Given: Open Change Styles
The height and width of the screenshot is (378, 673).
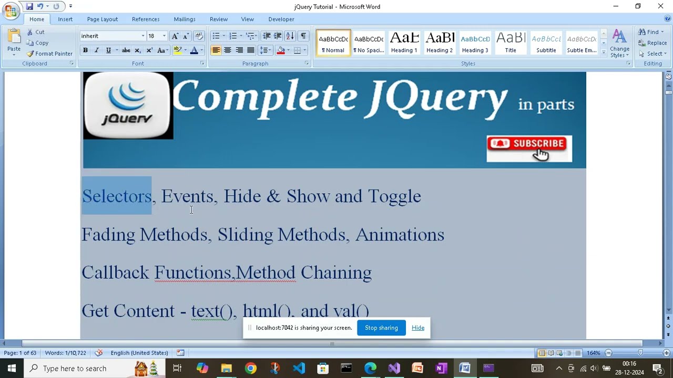Looking at the screenshot, I should 619,43.
